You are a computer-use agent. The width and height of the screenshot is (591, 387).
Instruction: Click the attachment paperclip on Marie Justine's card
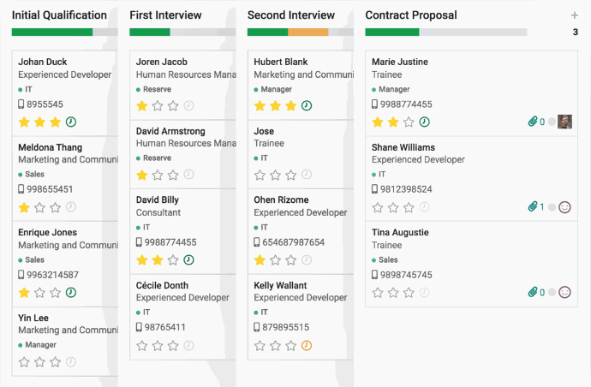533,122
